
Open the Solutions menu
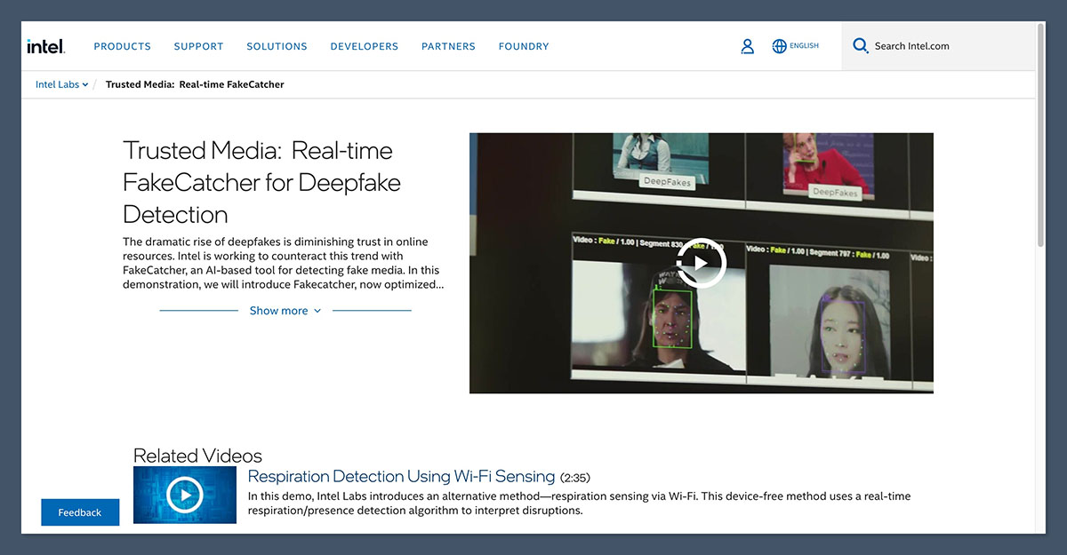pyautogui.click(x=277, y=46)
